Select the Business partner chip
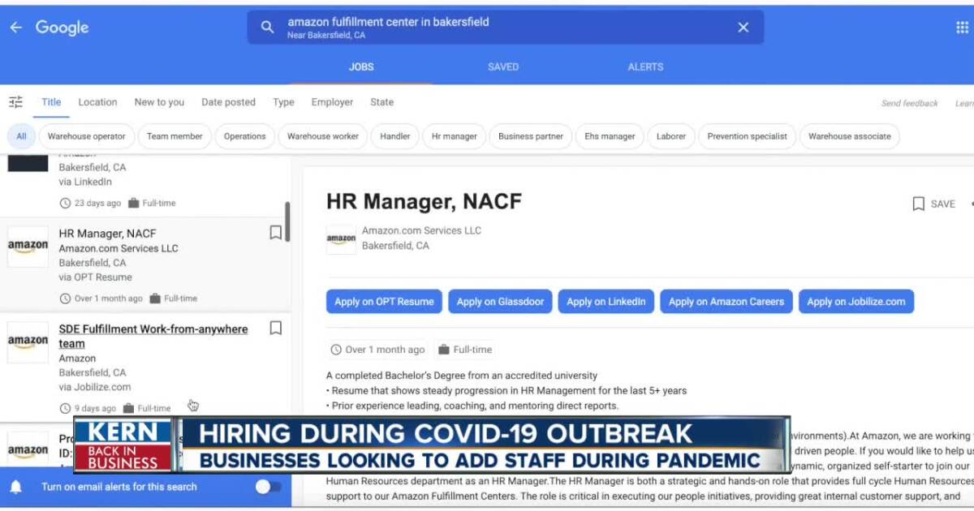974x511 pixels. pos(531,136)
